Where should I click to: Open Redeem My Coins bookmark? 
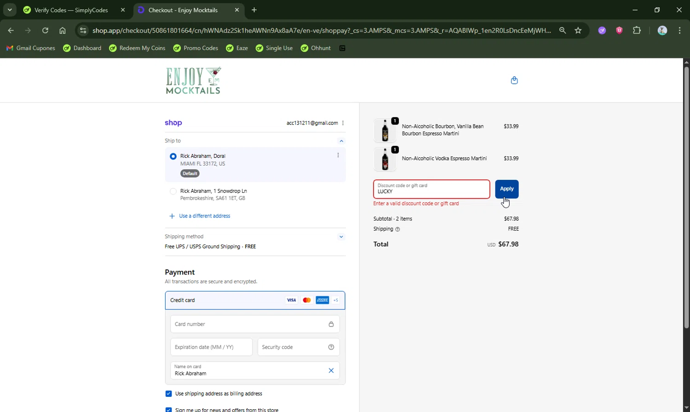point(137,48)
